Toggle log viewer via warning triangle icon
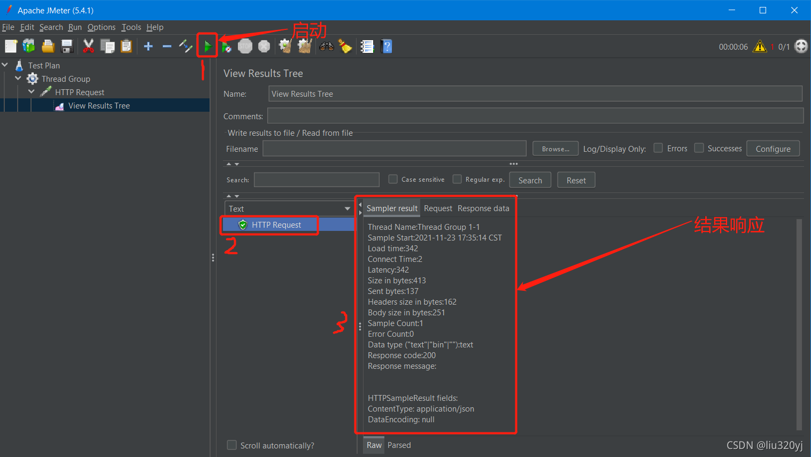The width and height of the screenshot is (811, 457). click(760, 47)
